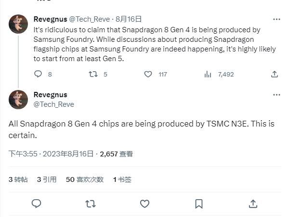The image size is (289, 217).
Task: Click Revegnus avatar on main tweet
Action: (x=18, y=100)
